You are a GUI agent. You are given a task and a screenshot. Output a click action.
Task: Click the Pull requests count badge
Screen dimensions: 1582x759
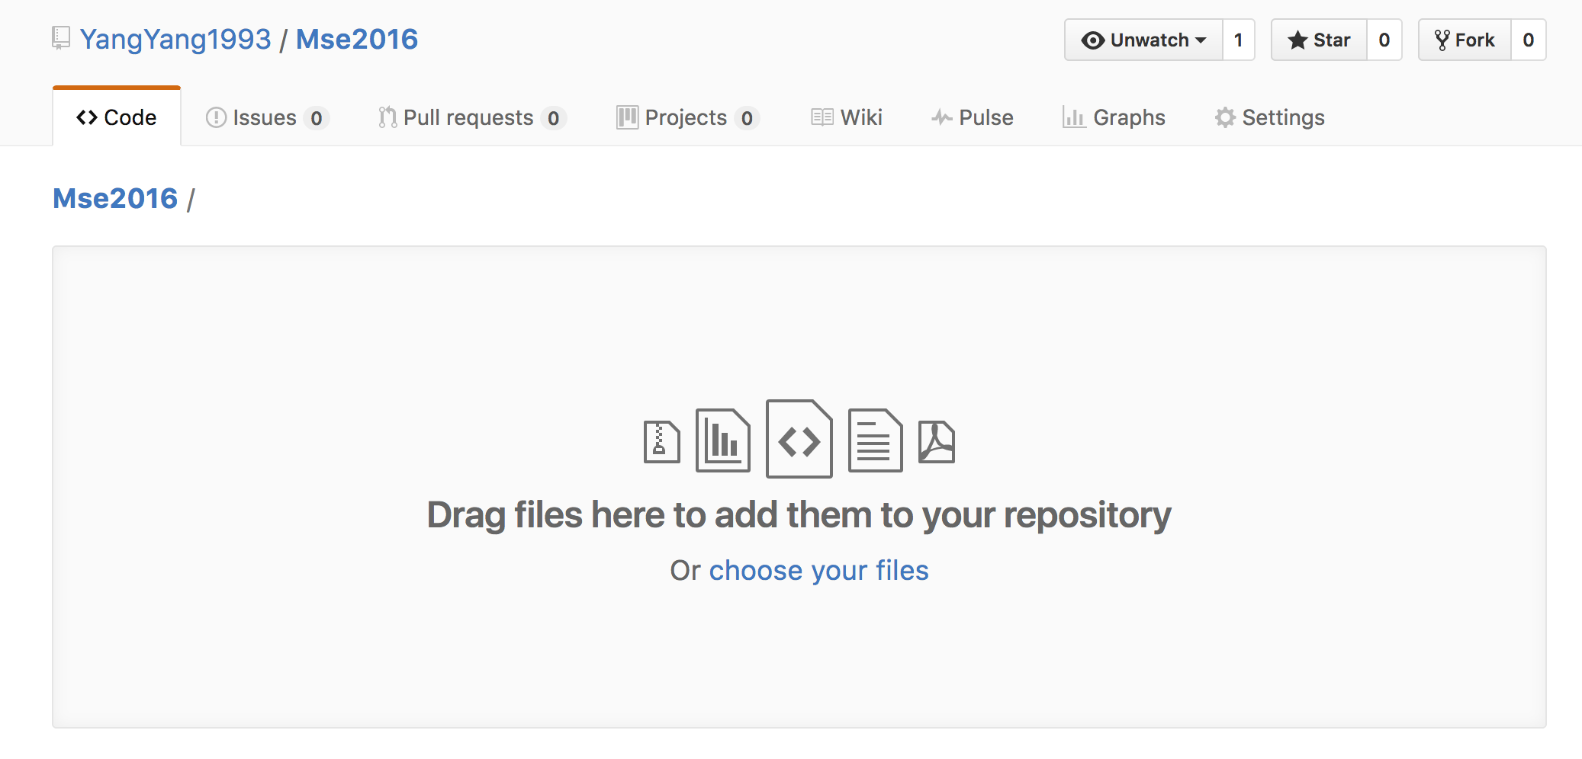click(553, 118)
